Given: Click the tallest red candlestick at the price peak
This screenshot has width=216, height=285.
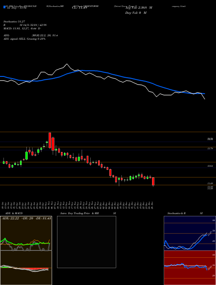Looking at the screenshot, I should [x=50, y=140].
